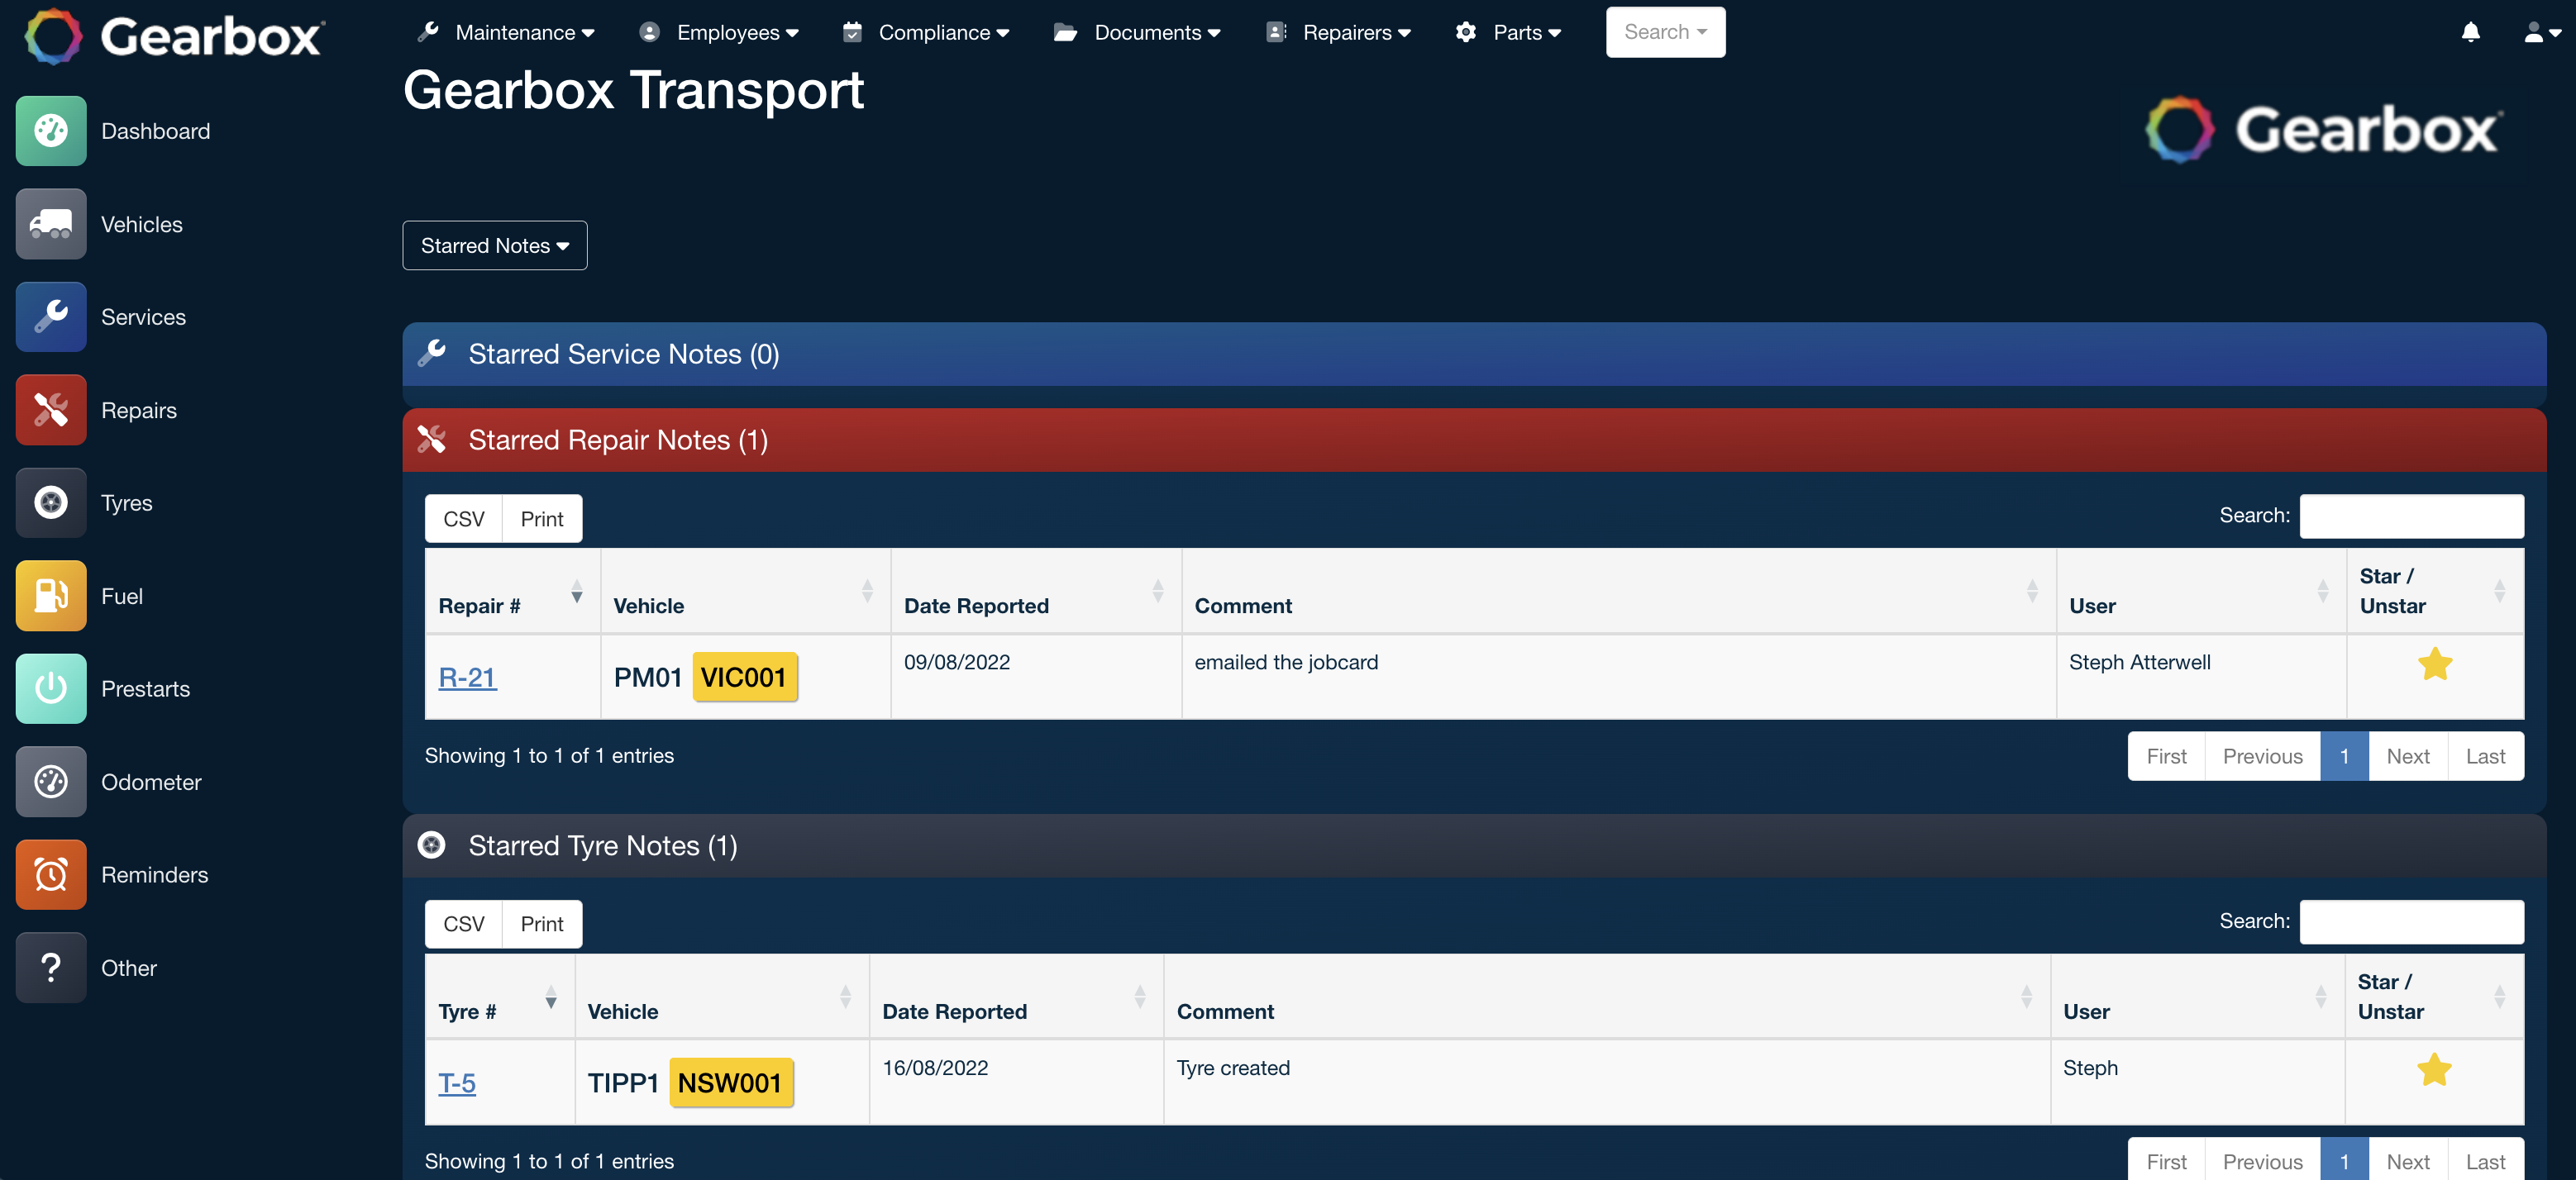The image size is (2576, 1180).
Task: Go to Tyres in sidebar
Action: pos(126,502)
